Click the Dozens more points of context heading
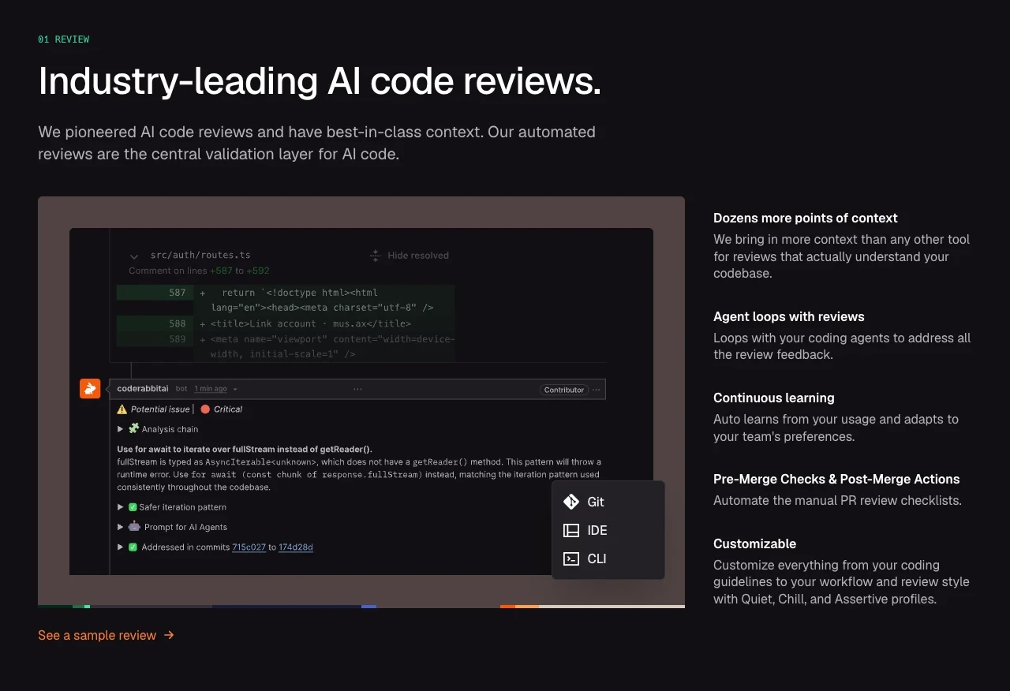Viewport: 1010px width, 691px height. (x=806, y=219)
